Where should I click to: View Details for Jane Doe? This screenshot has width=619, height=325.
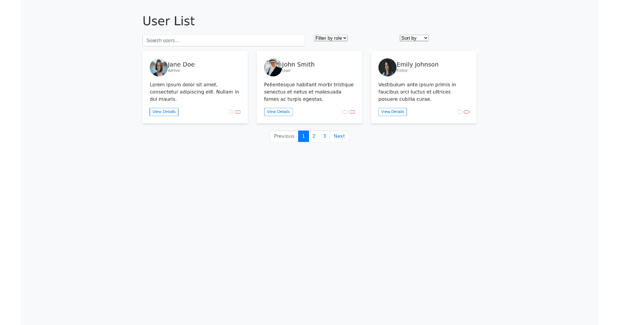[164, 112]
